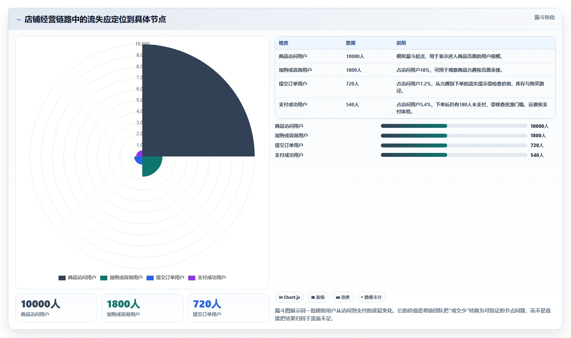Viewport: 571px width, 338px height.
Task: Click the 1800人 加购或咨询用户 stat card
Action: point(142,308)
